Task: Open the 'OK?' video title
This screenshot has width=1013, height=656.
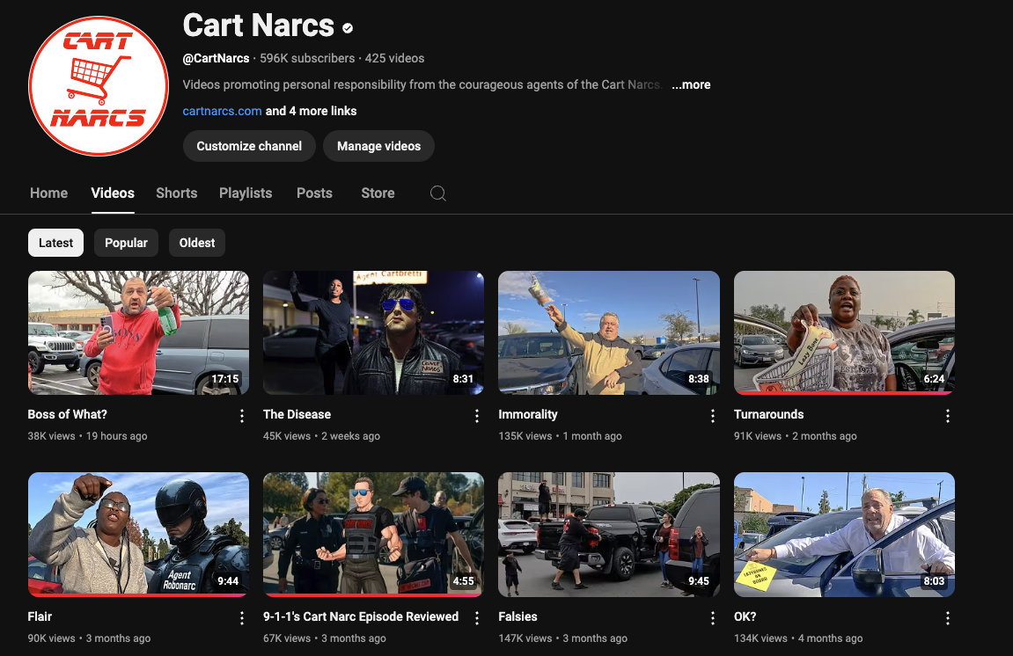Action: point(745,616)
